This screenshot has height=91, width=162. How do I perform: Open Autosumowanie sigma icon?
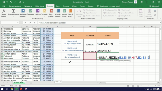pos(13,11)
